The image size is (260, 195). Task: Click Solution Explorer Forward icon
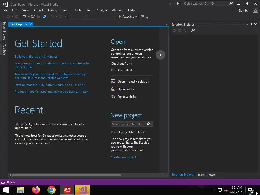(180, 30)
